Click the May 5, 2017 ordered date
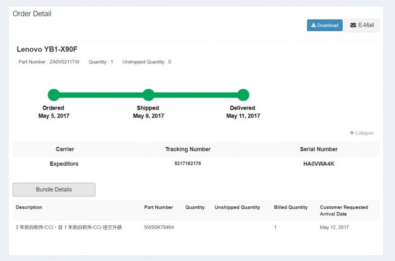Screen dimensions: 395x261 54,116
